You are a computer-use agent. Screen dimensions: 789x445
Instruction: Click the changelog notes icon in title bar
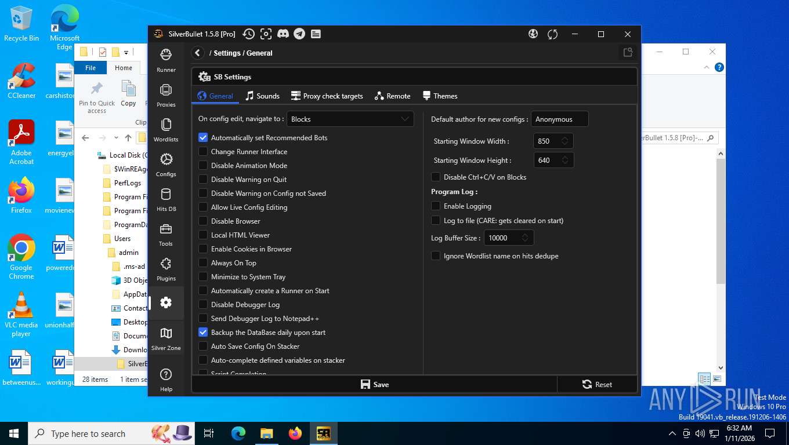(316, 34)
